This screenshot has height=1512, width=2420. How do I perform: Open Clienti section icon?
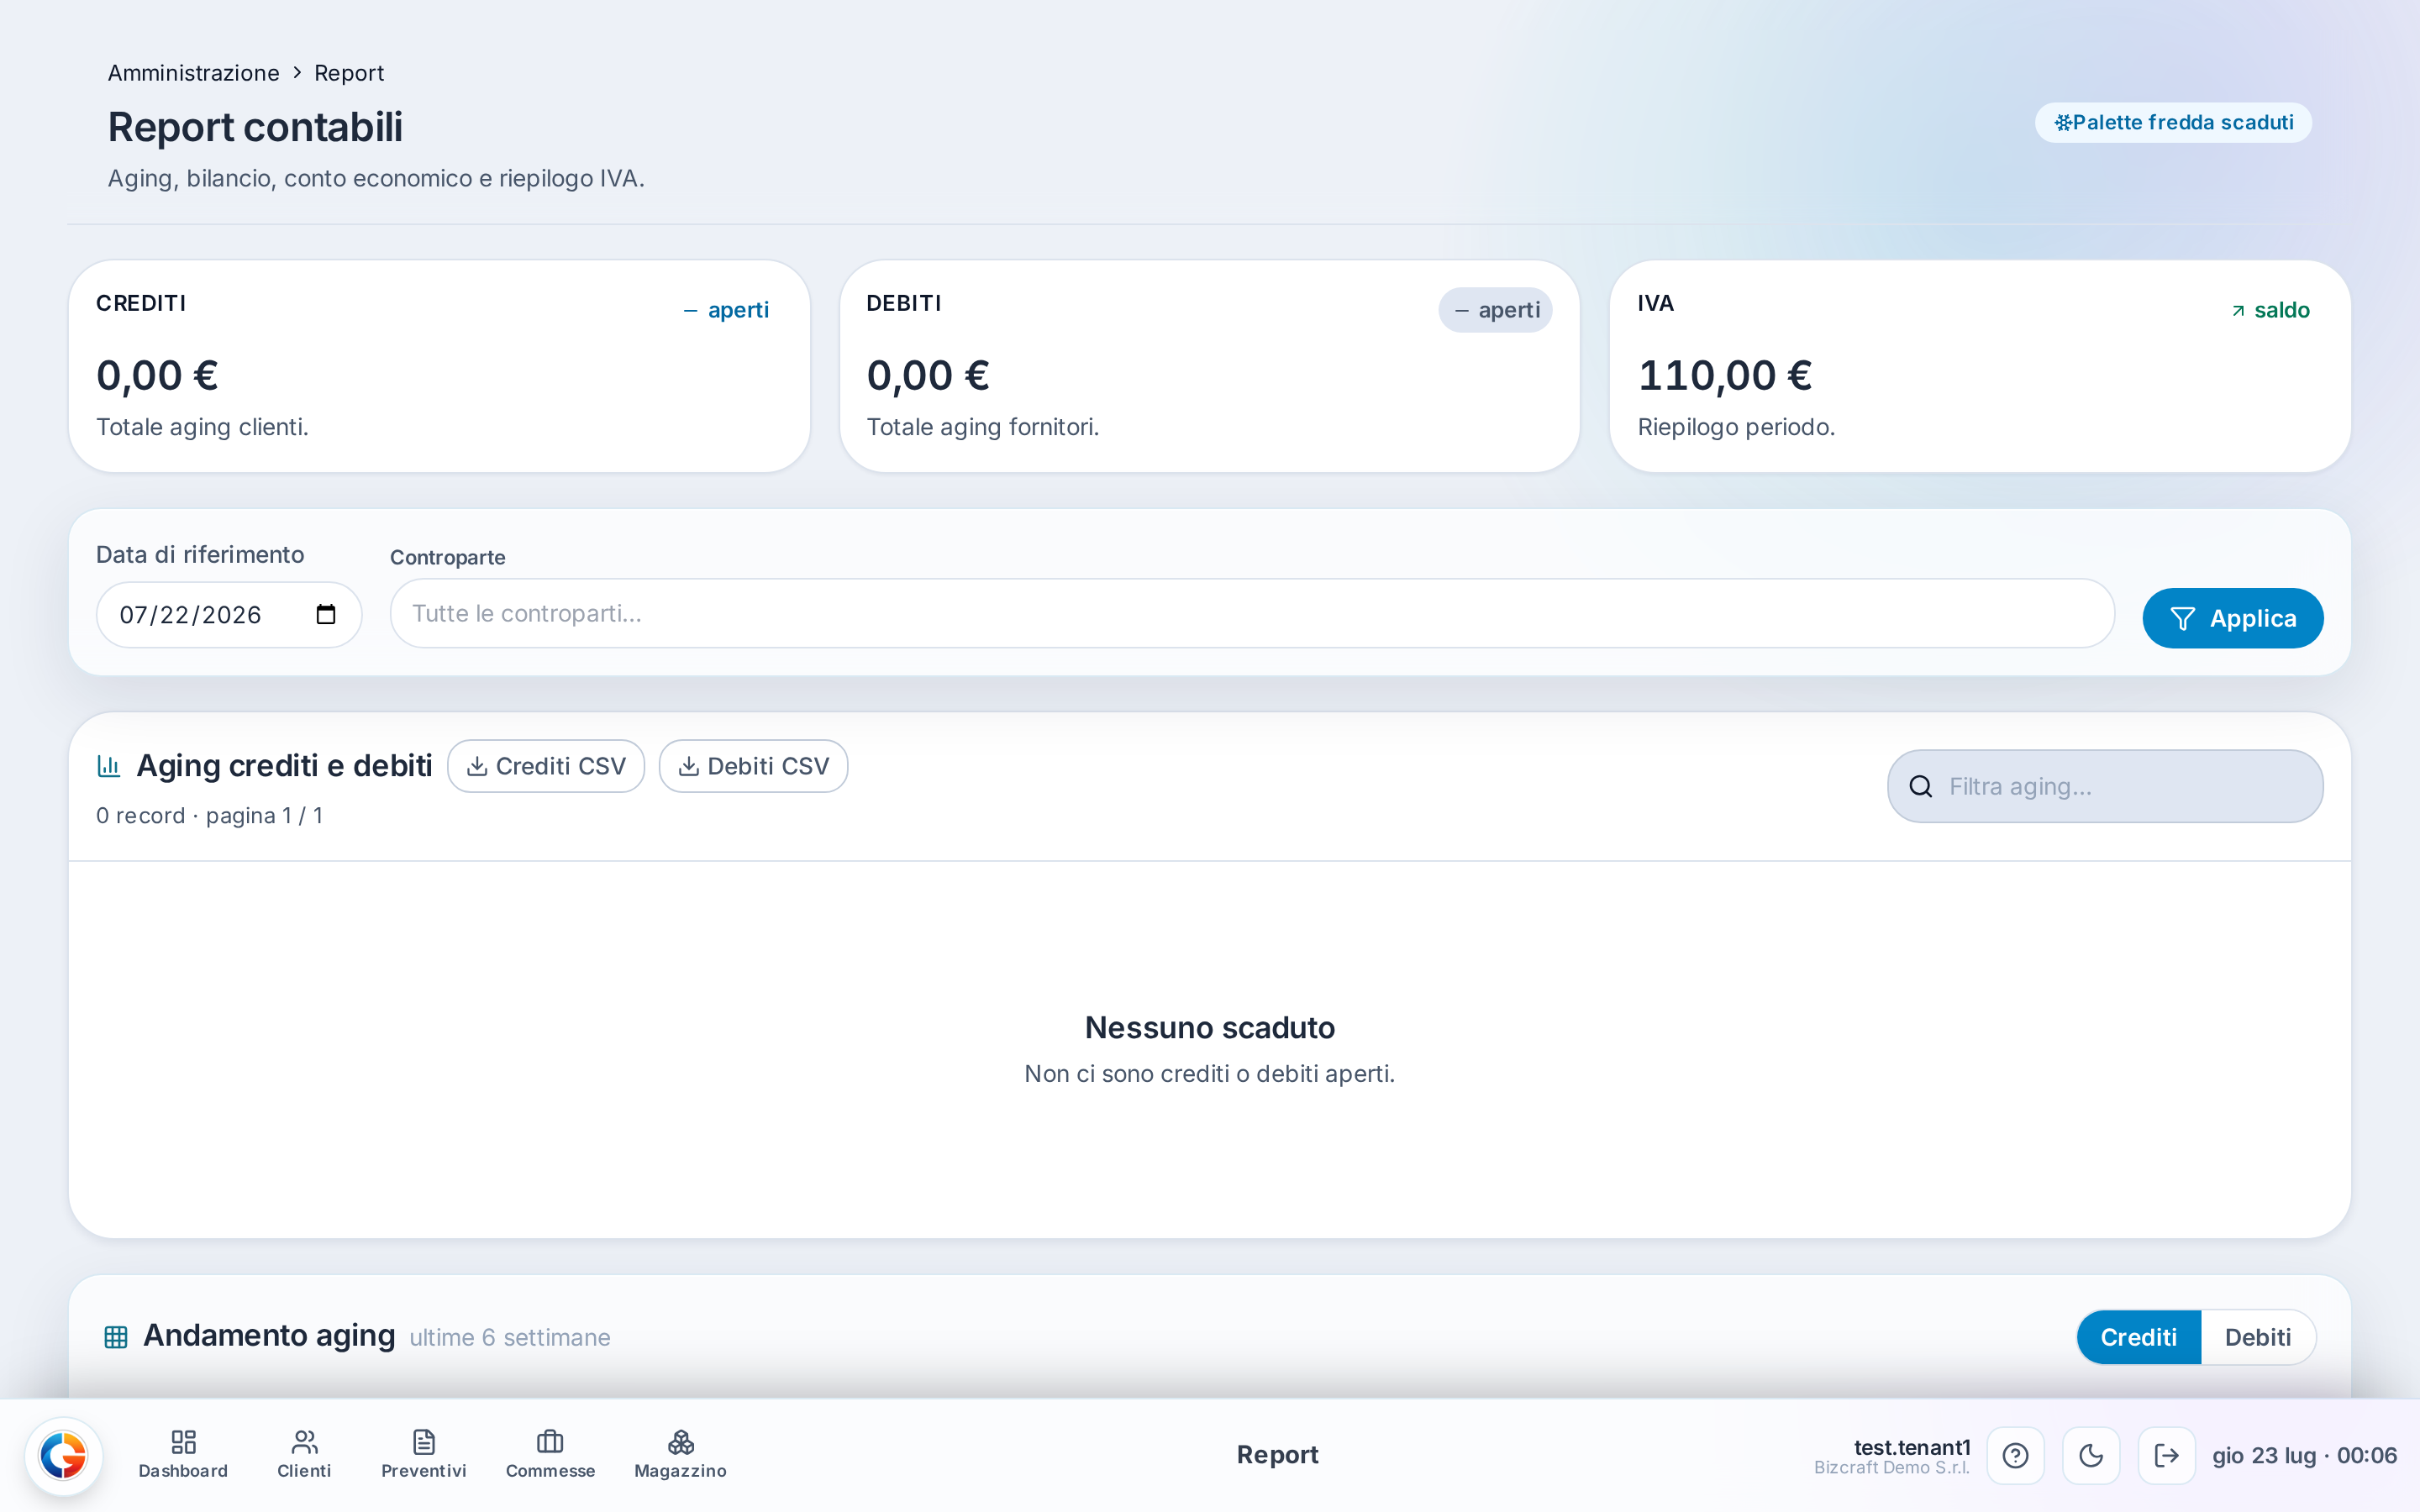pyautogui.click(x=304, y=1455)
